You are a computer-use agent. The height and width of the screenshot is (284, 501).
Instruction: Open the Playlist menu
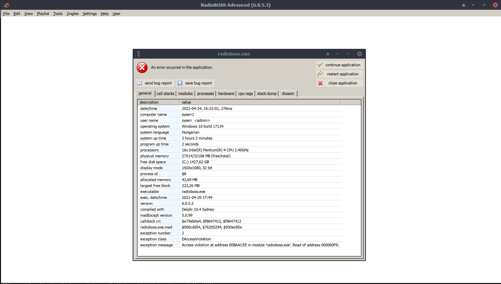click(x=43, y=14)
